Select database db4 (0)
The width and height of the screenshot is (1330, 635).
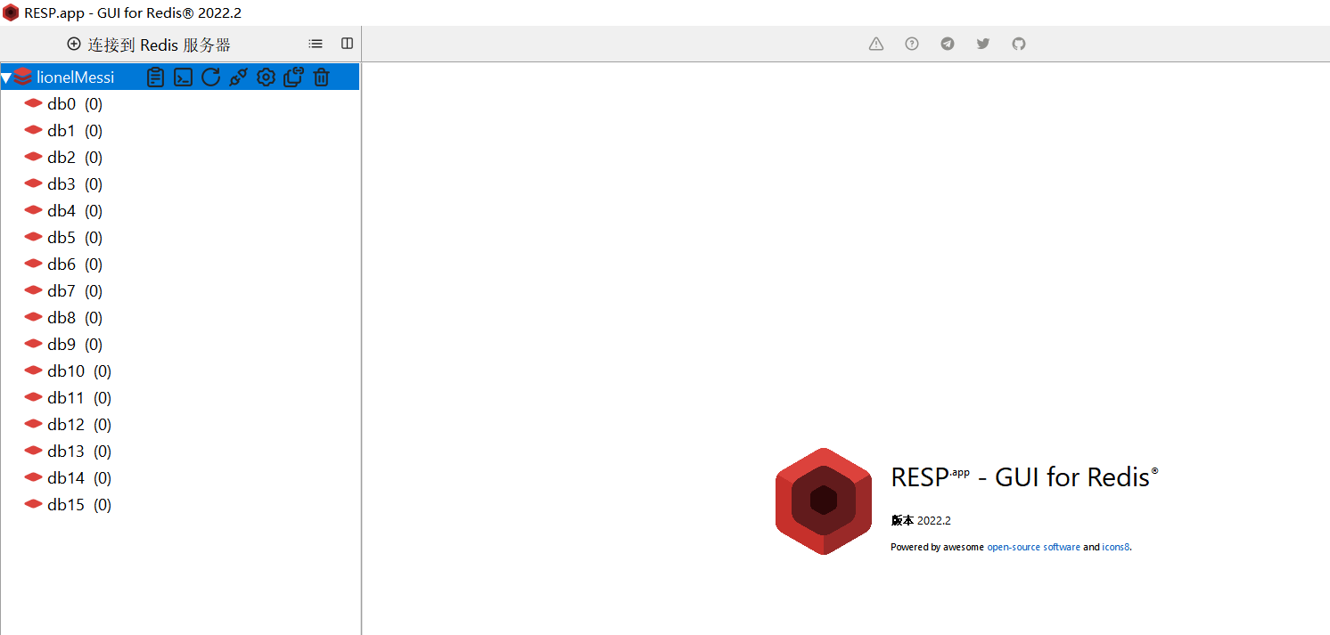point(63,211)
